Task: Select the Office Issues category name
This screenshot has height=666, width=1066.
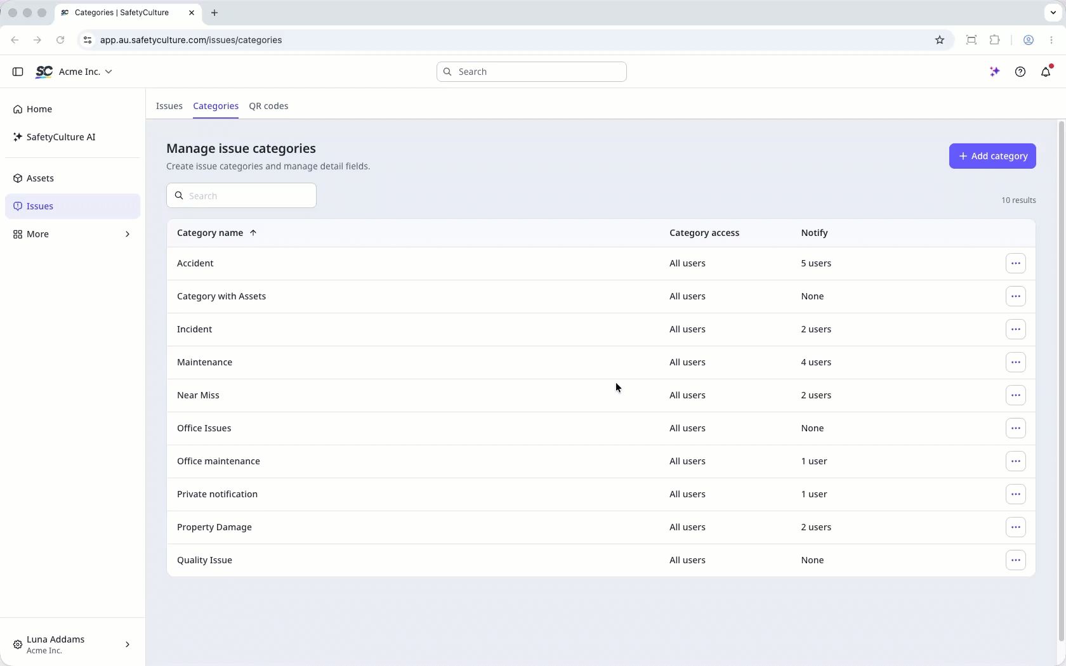Action: [x=204, y=428]
